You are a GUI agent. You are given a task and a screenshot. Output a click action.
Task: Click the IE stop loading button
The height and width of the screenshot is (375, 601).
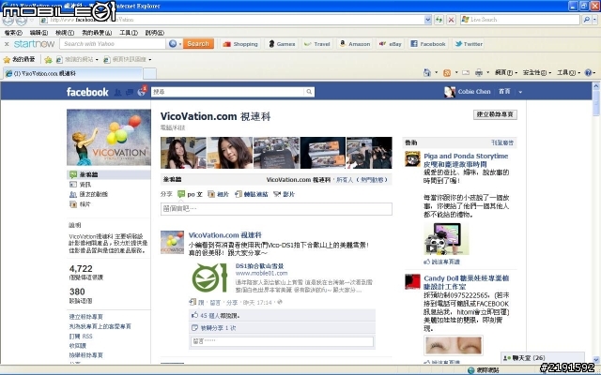coord(451,20)
